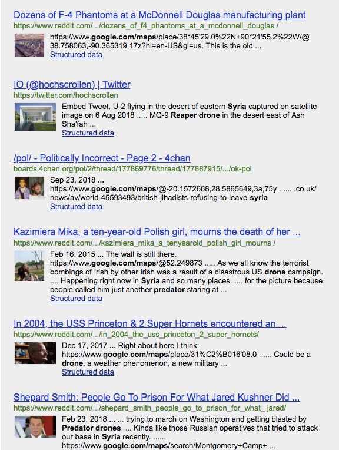Click the Kazimiera Mika field photo thumbnail
This screenshot has height=450, width=339.
29,266
